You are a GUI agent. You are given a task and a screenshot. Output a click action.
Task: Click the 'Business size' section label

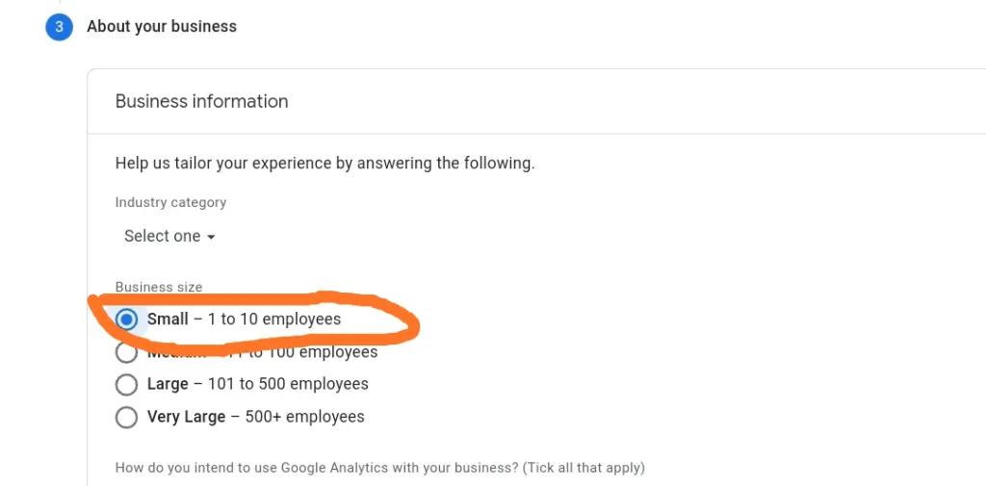pyautogui.click(x=159, y=287)
